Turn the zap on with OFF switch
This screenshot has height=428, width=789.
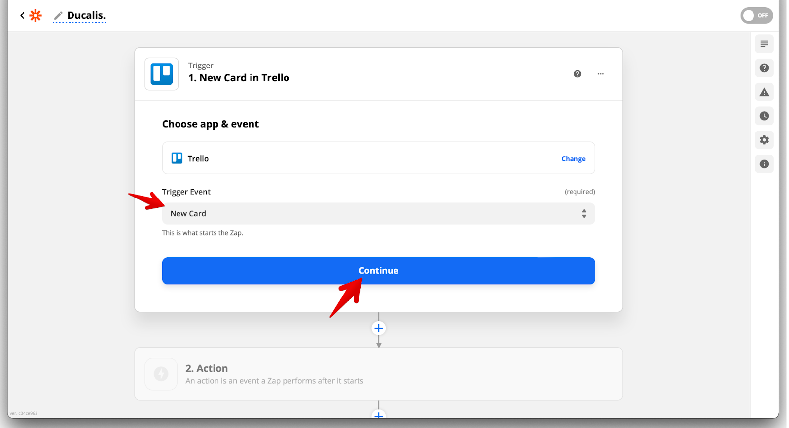pyautogui.click(x=756, y=16)
